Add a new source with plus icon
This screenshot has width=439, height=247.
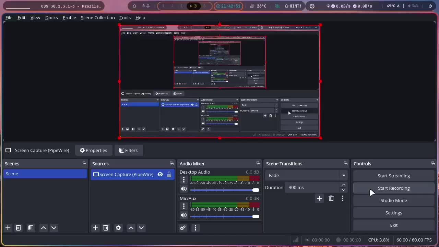95,228
